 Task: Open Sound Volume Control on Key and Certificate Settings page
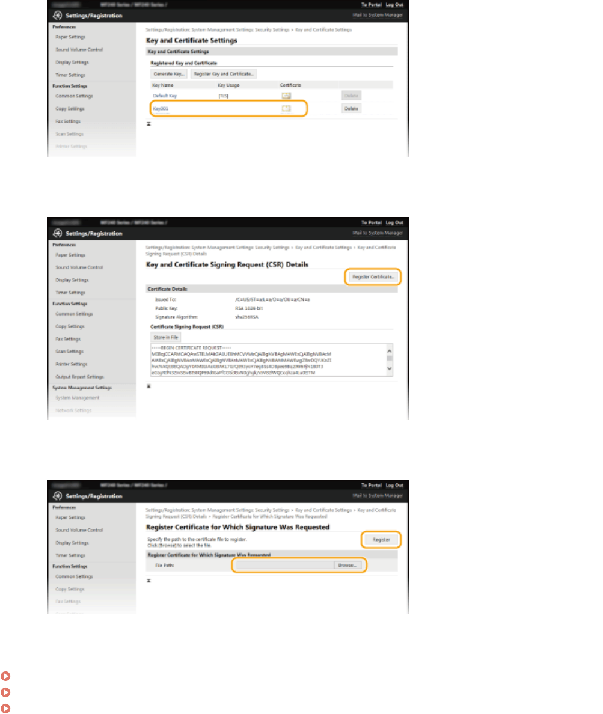(79, 50)
